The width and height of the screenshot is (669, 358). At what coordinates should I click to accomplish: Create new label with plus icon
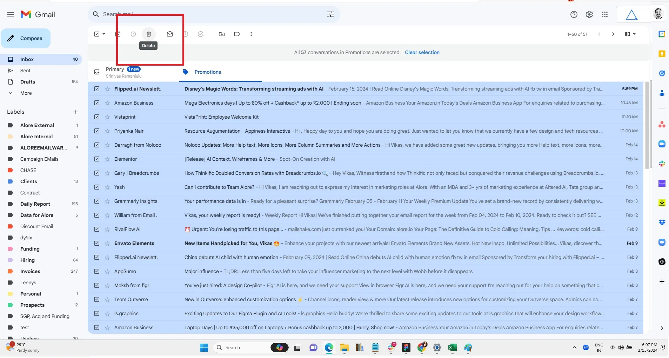75,112
